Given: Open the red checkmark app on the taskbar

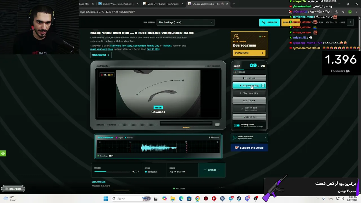Looking at the screenshot, I should click(x=214, y=198).
